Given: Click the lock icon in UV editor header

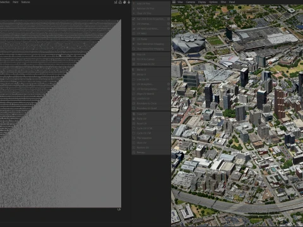Looking at the screenshot, I should click(120, 2).
